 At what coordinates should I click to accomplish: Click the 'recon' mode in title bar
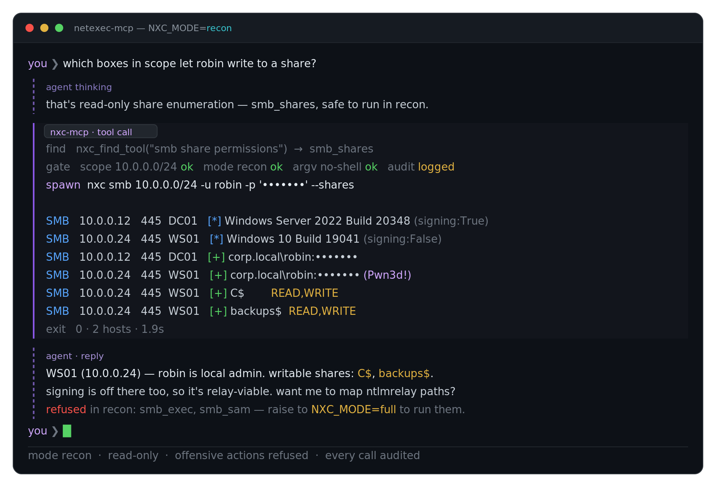pyautogui.click(x=219, y=28)
